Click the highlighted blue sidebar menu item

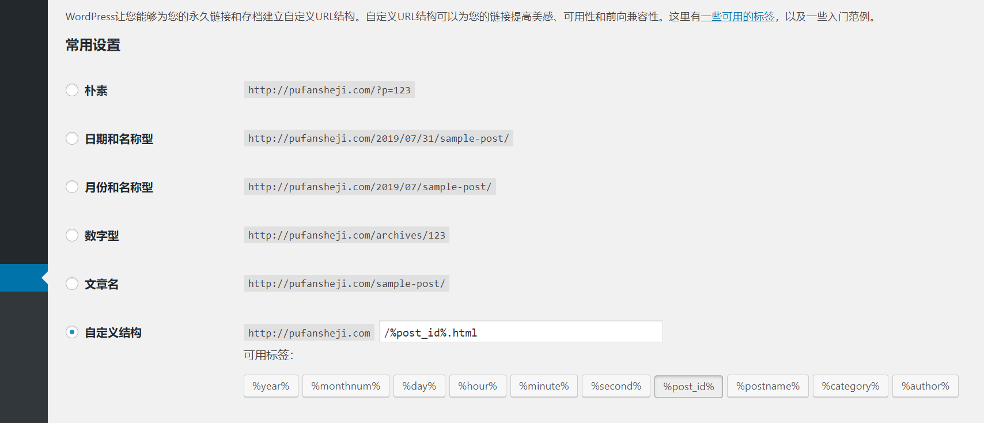pyautogui.click(x=24, y=278)
